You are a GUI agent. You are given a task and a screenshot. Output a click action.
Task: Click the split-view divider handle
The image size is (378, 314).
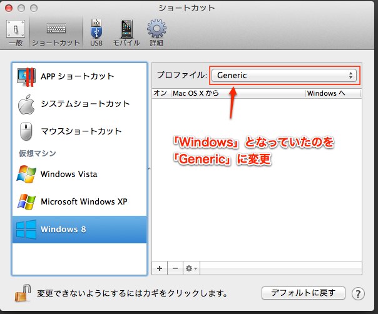[149, 169]
